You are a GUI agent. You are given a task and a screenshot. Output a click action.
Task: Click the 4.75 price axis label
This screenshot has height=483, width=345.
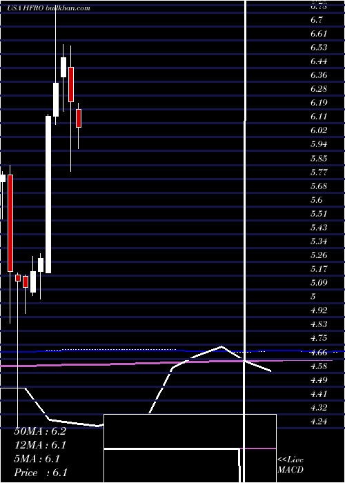tap(319, 338)
